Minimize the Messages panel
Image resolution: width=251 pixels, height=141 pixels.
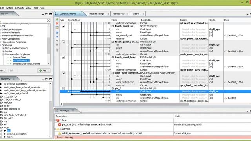point(247,111)
